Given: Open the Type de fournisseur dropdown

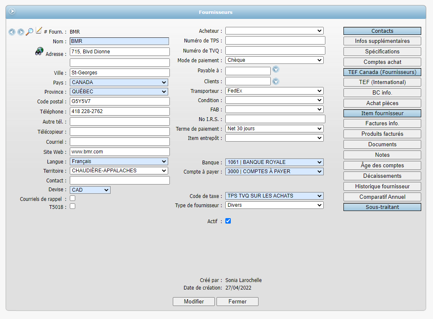Looking at the screenshot, I should click(275, 205).
